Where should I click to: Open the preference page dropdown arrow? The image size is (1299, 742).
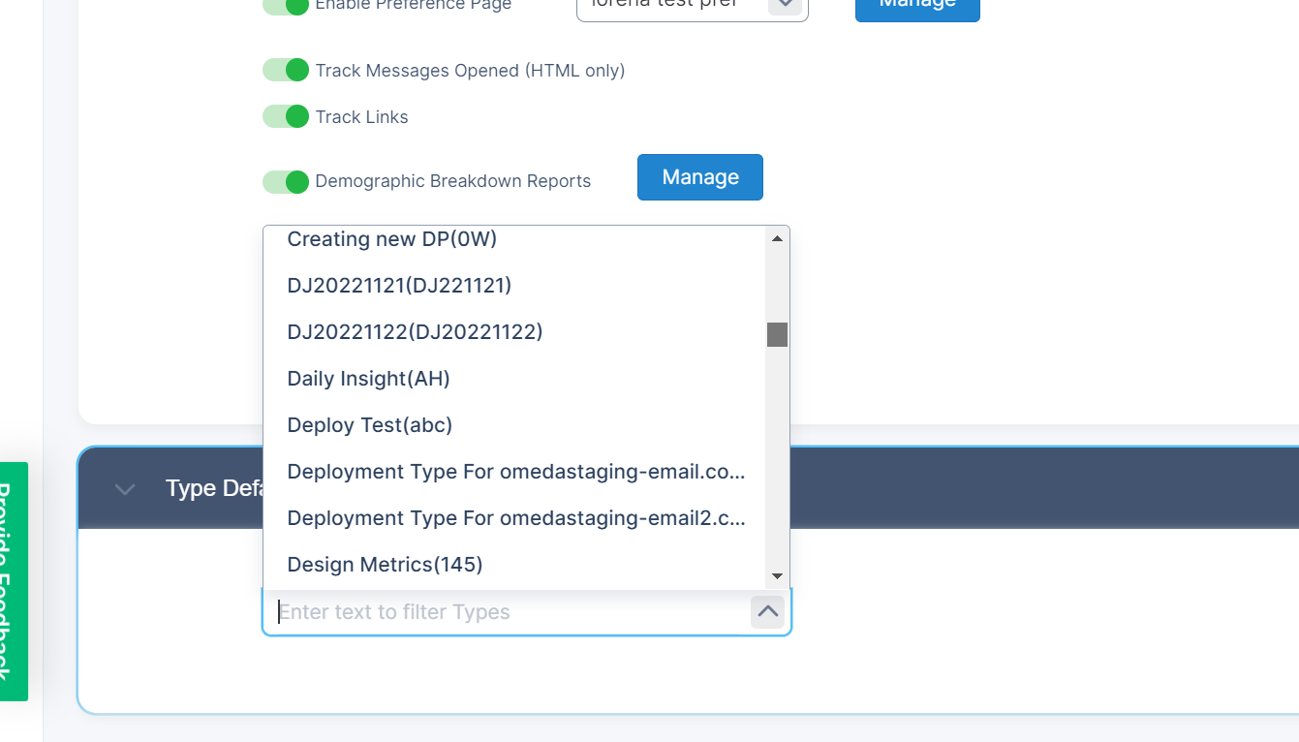[x=784, y=5]
